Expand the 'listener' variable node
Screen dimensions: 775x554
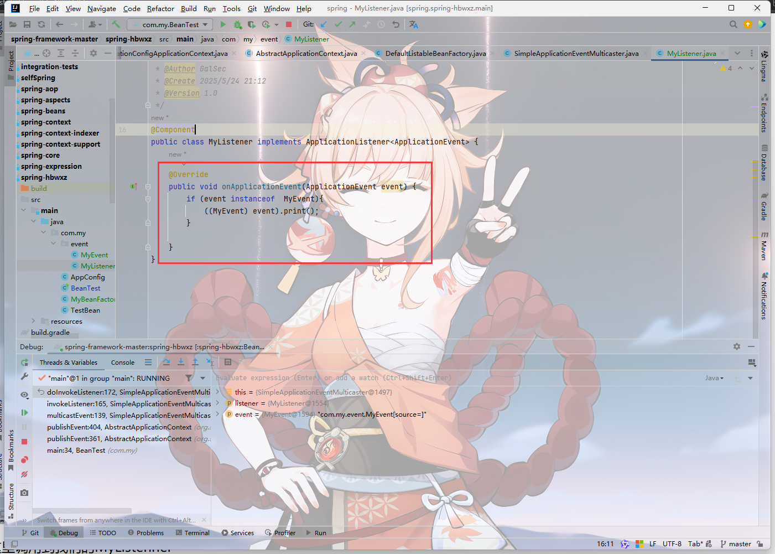point(217,403)
